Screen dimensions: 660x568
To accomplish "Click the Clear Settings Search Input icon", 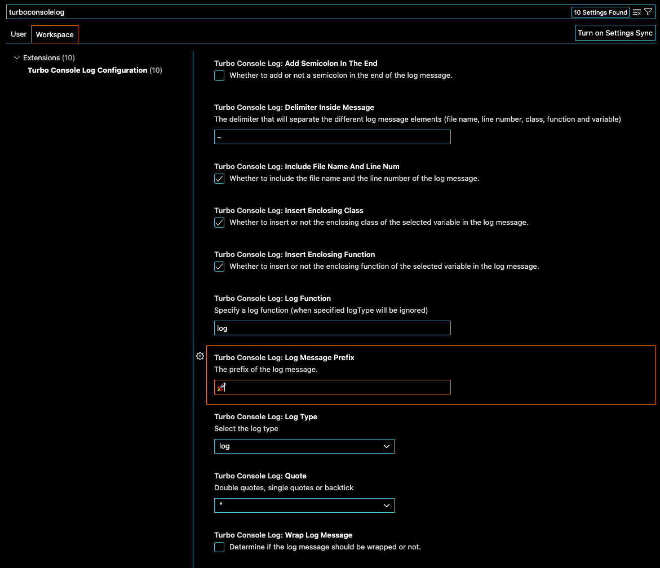I will pos(637,12).
